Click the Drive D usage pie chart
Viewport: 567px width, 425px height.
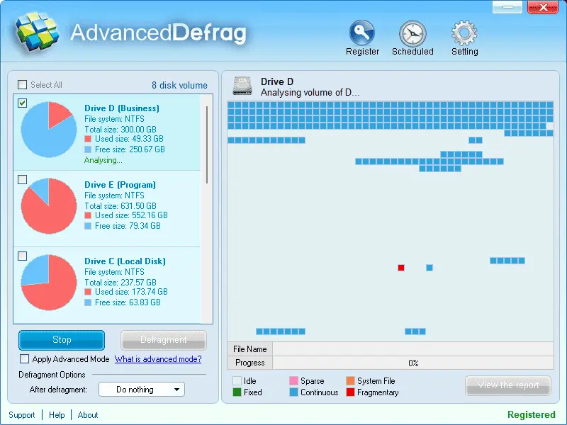tap(49, 130)
